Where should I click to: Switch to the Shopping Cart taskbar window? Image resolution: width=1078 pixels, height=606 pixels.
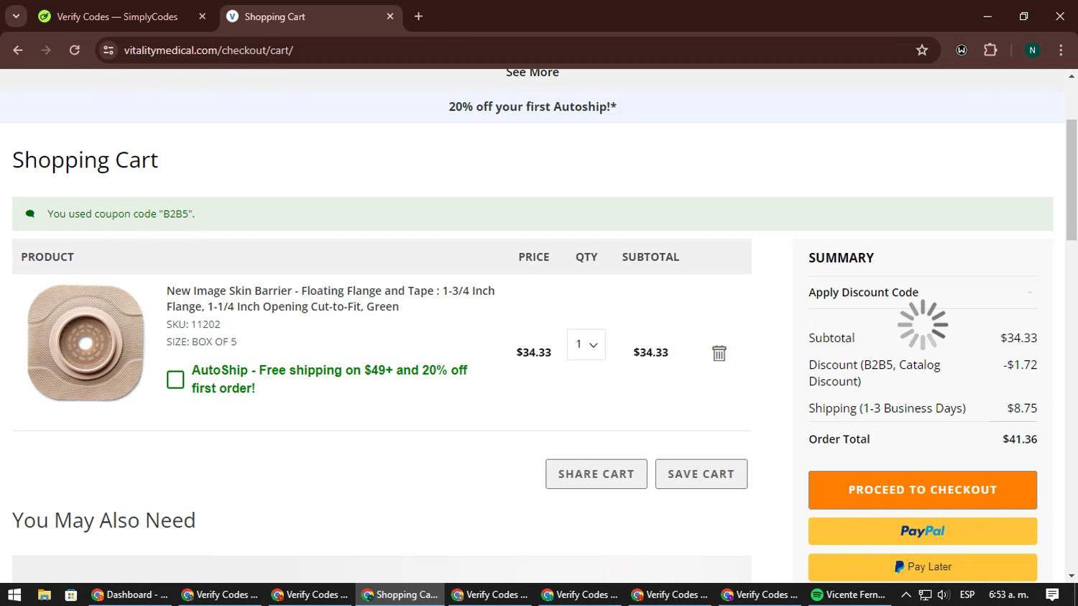(x=400, y=594)
